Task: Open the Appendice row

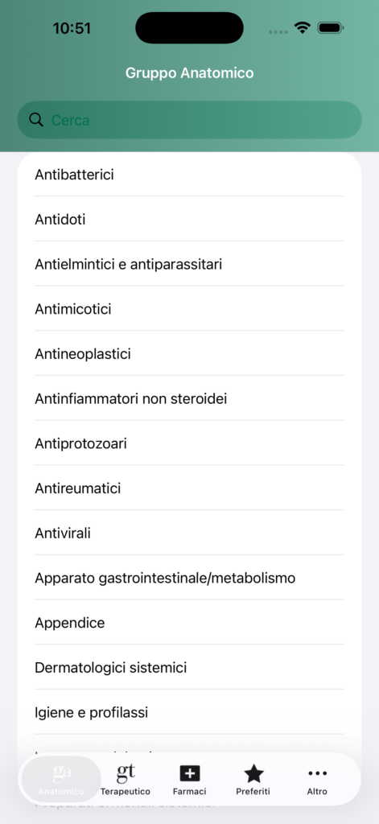Action: (189, 623)
